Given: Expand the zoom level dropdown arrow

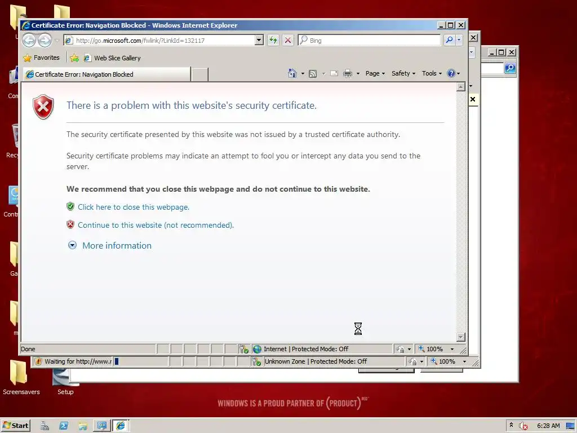Looking at the screenshot, I should 452,349.
